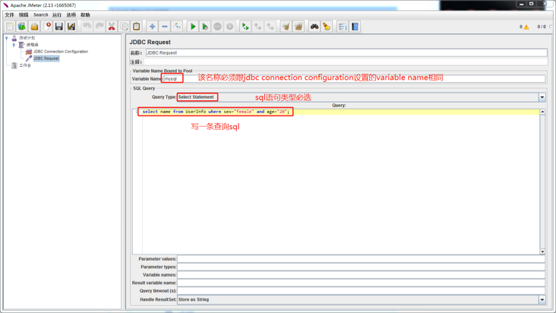Screen dimensions: 556x313
Task: Click the Cut scissors icon
Action: [112, 27]
